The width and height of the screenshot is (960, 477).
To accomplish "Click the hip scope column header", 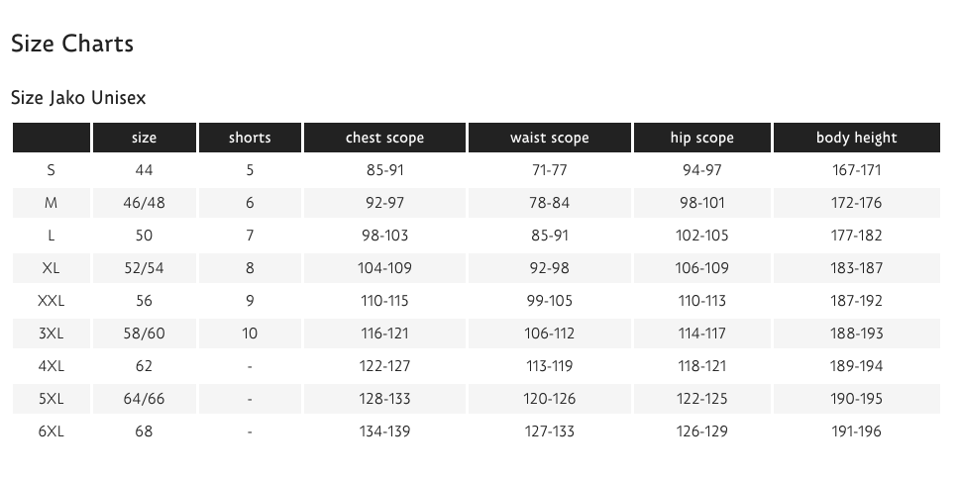I will point(702,138).
